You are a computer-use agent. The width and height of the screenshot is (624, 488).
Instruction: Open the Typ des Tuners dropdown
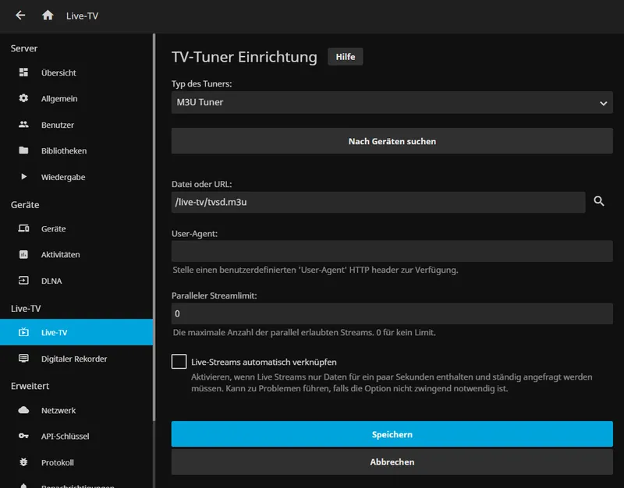click(x=392, y=103)
